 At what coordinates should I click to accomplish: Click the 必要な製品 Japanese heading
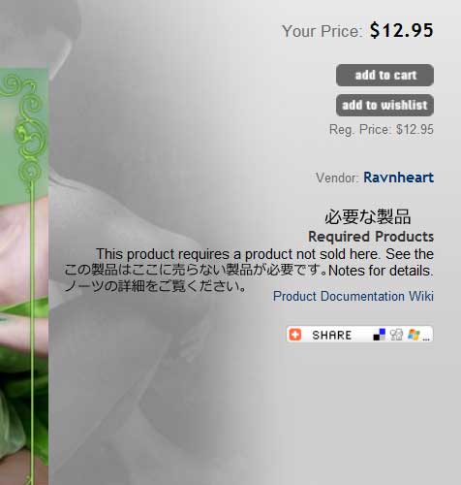[368, 216]
